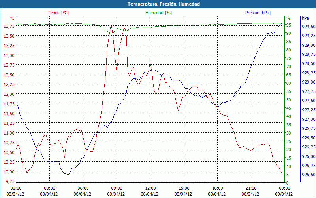Click humidity axis value '75'
Screen dimensions: 316x198
tap(289, 58)
